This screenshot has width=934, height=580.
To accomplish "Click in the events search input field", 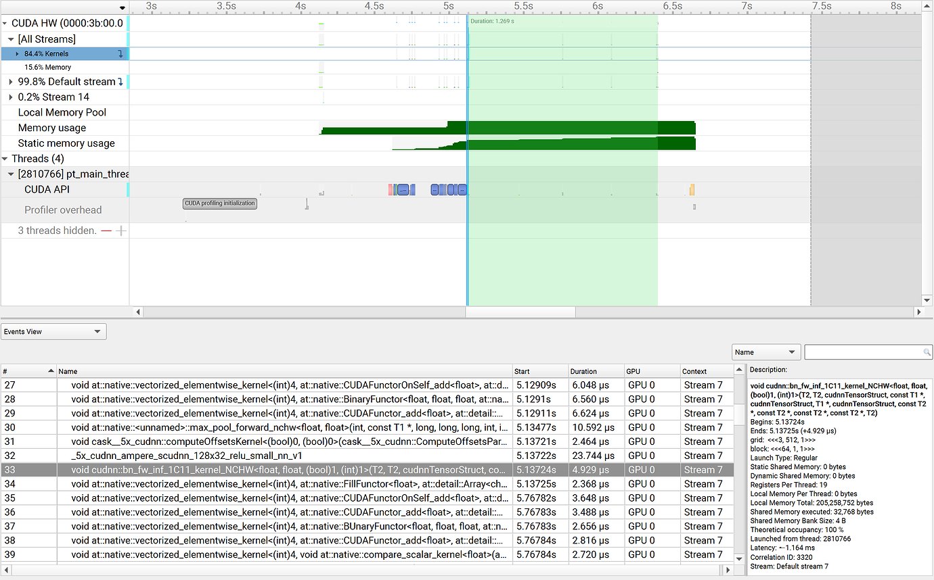I will tap(863, 352).
